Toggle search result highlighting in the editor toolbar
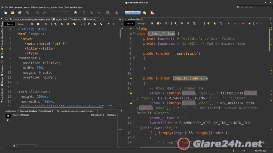 click(x=257, y=23)
